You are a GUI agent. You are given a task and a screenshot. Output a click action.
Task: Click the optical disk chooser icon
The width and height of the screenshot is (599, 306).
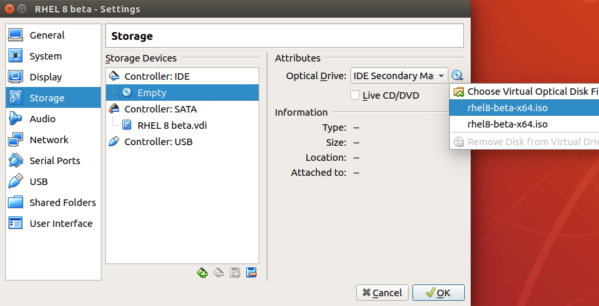(458, 76)
